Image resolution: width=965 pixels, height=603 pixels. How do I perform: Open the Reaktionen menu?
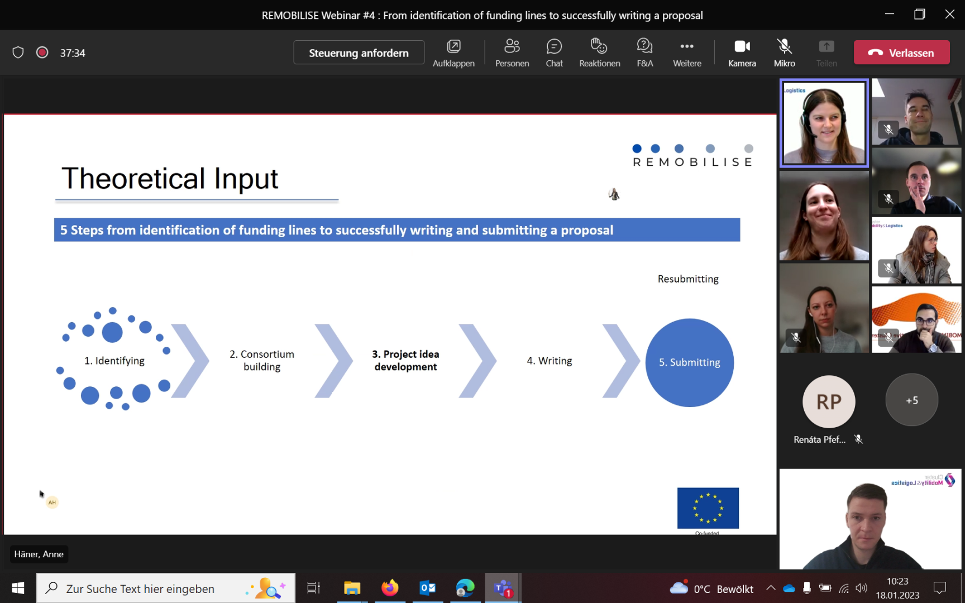click(x=599, y=53)
